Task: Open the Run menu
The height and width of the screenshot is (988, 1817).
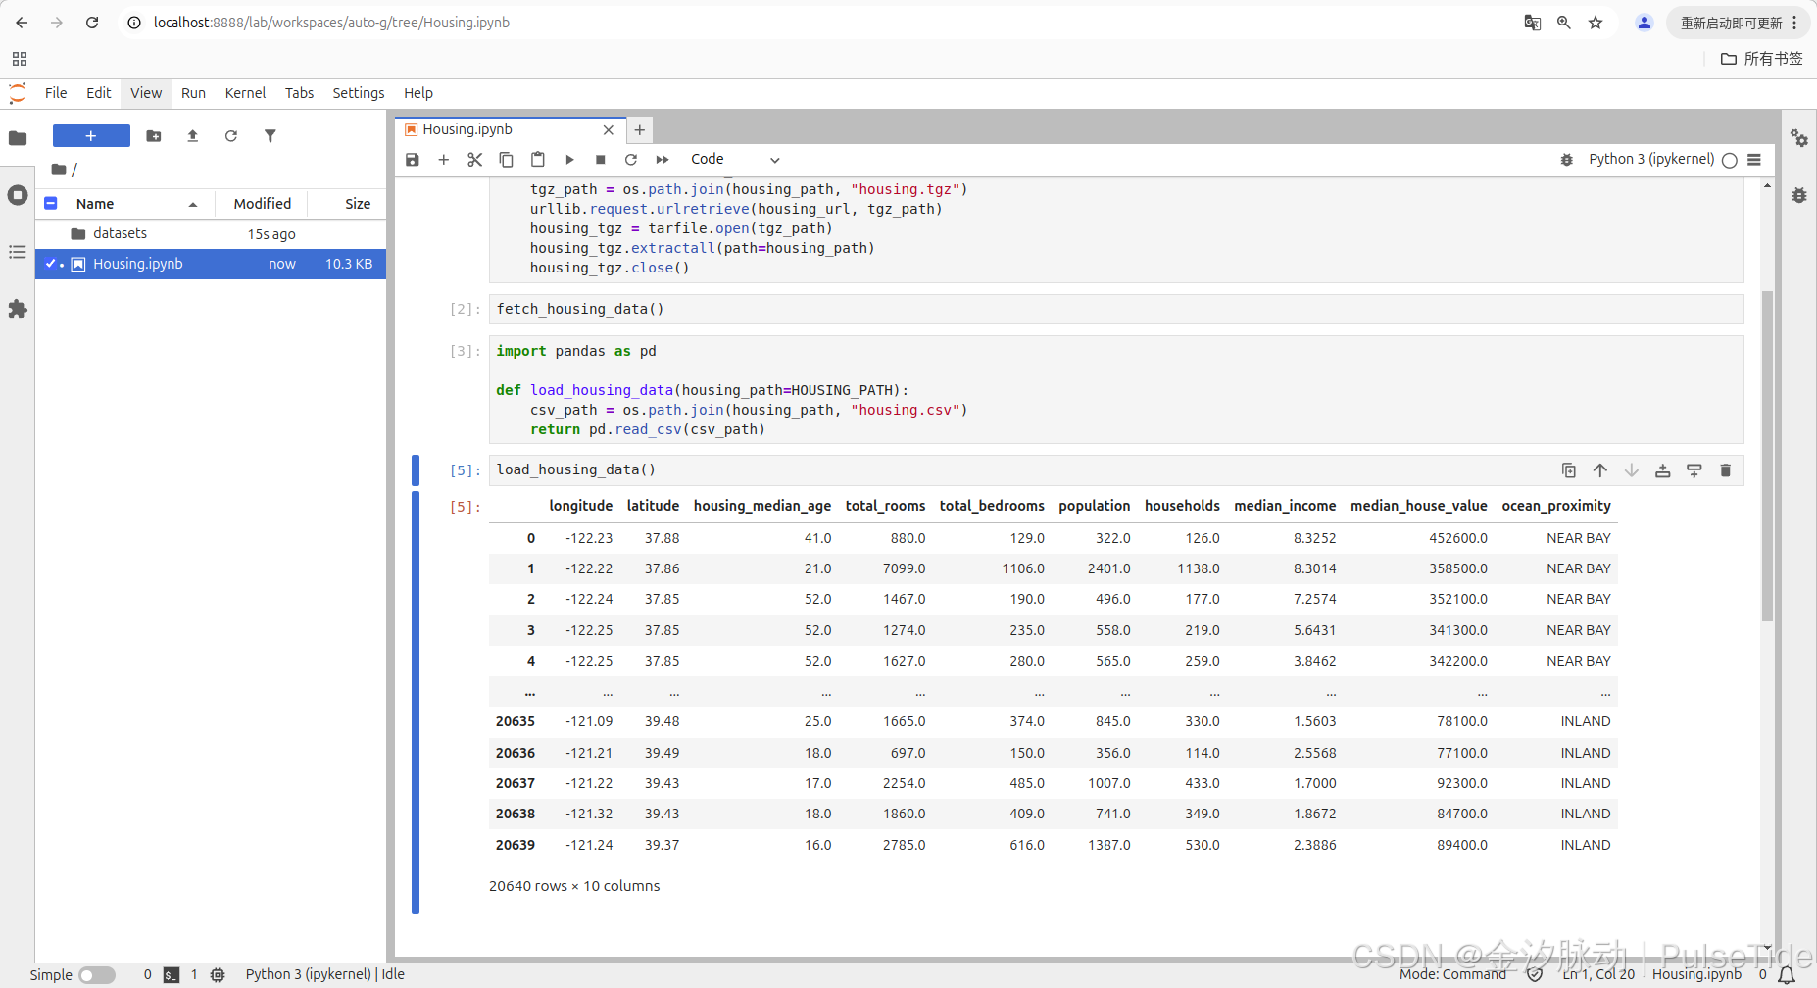Action: point(194,93)
